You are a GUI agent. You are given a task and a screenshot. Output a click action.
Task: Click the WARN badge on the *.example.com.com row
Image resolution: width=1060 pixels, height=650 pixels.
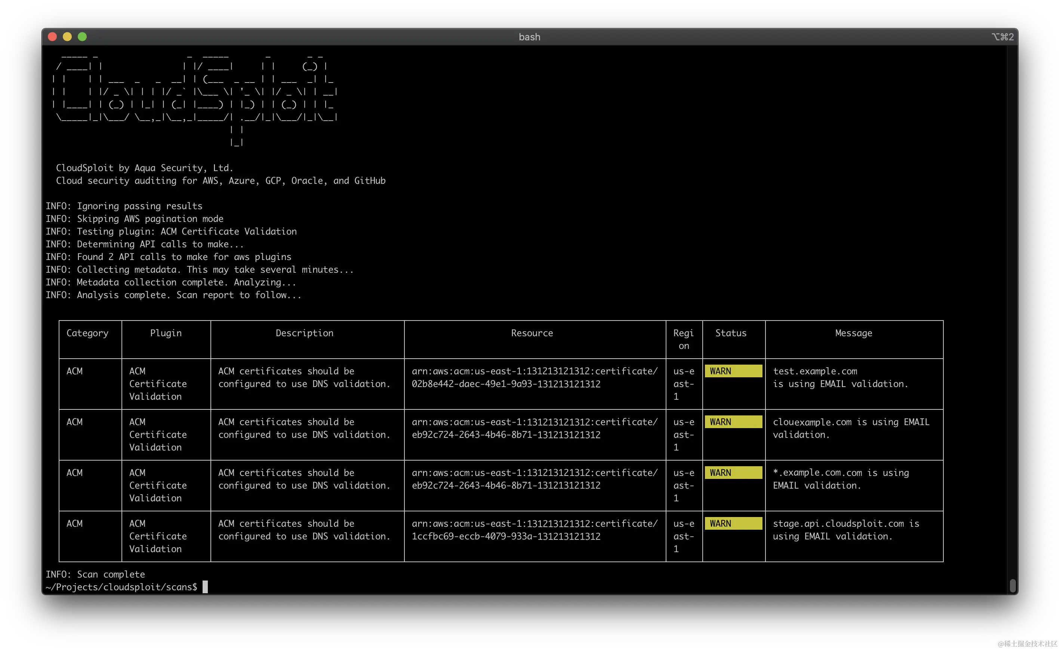tap(733, 473)
